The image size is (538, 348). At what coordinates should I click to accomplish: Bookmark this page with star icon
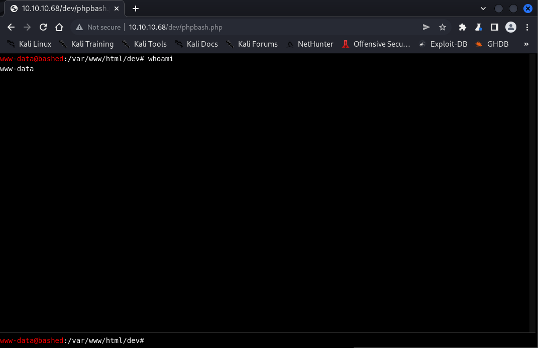(443, 27)
